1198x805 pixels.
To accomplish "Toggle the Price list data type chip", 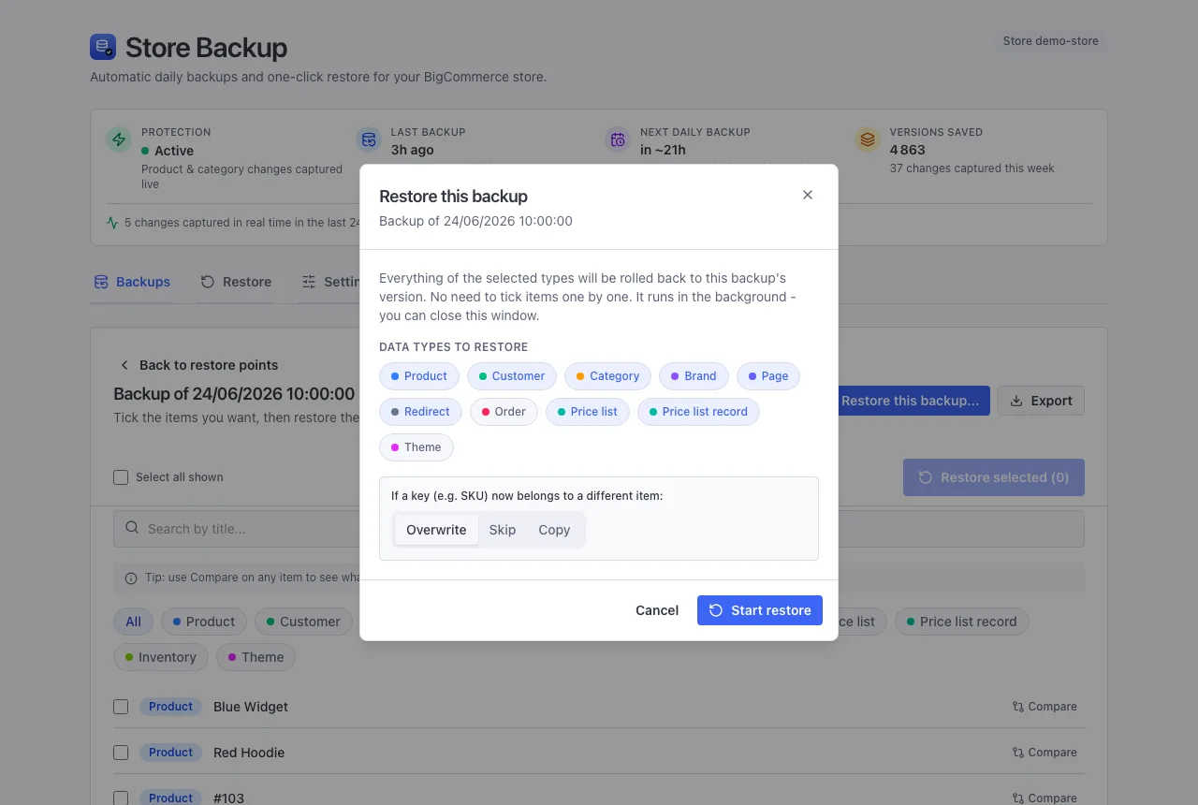I will coord(588,412).
